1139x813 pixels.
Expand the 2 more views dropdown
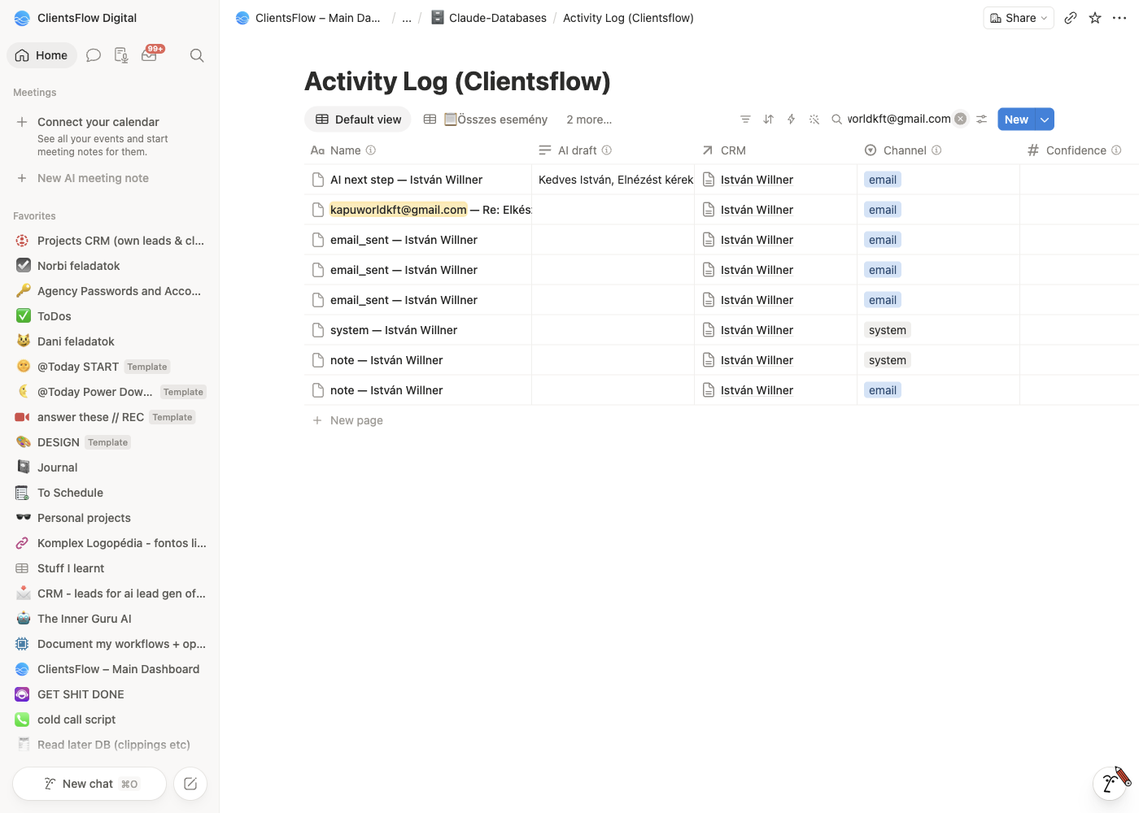click(x=589, y=120)
